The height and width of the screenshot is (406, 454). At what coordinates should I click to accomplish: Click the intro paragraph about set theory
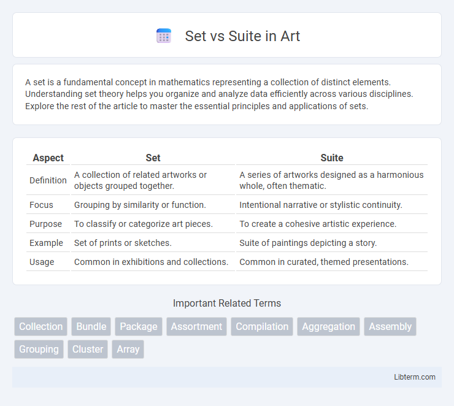pyautogui.click(x=219, y=94)
